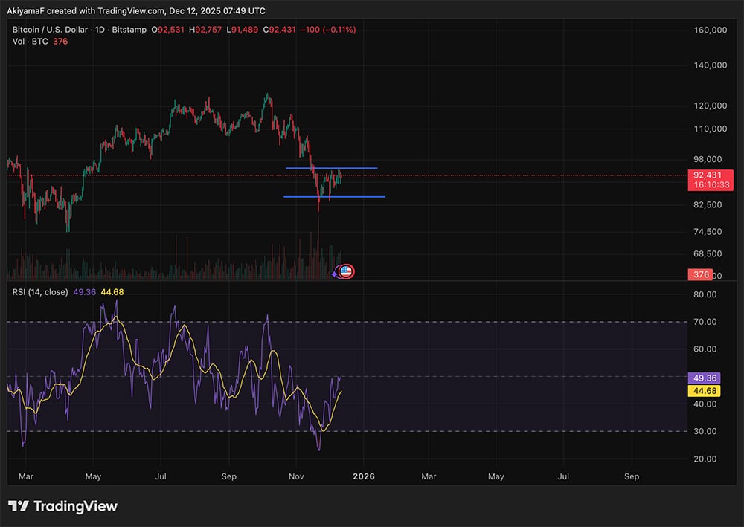Click the US flag economic event icon
The width and height of the screenshot is (744, 527).
346,271
